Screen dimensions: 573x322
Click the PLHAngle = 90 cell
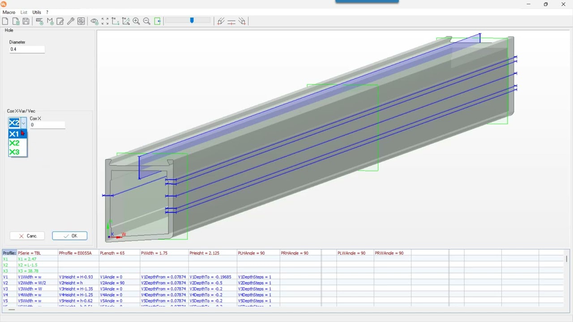258,253
